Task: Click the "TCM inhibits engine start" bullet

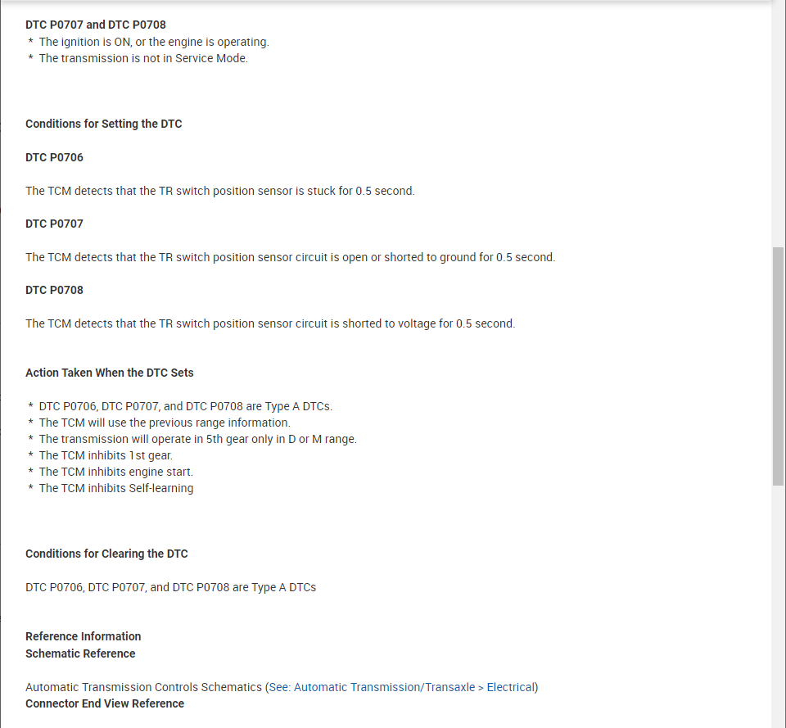Action: (115, 472)
